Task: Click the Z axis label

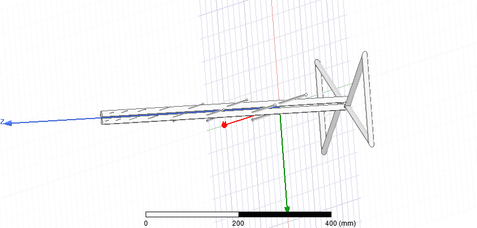Action: pyautogui.click(x=2, y=122)
